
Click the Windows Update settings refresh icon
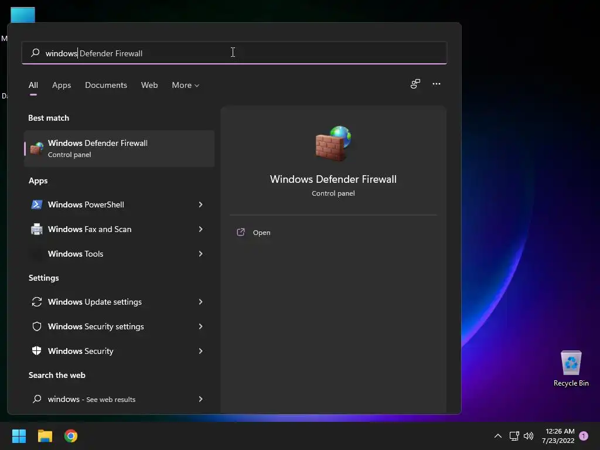[37, 302]
